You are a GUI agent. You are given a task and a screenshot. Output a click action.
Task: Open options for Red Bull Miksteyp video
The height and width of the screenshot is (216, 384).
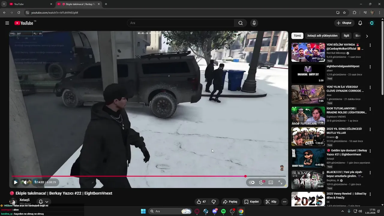click(370, 45)
